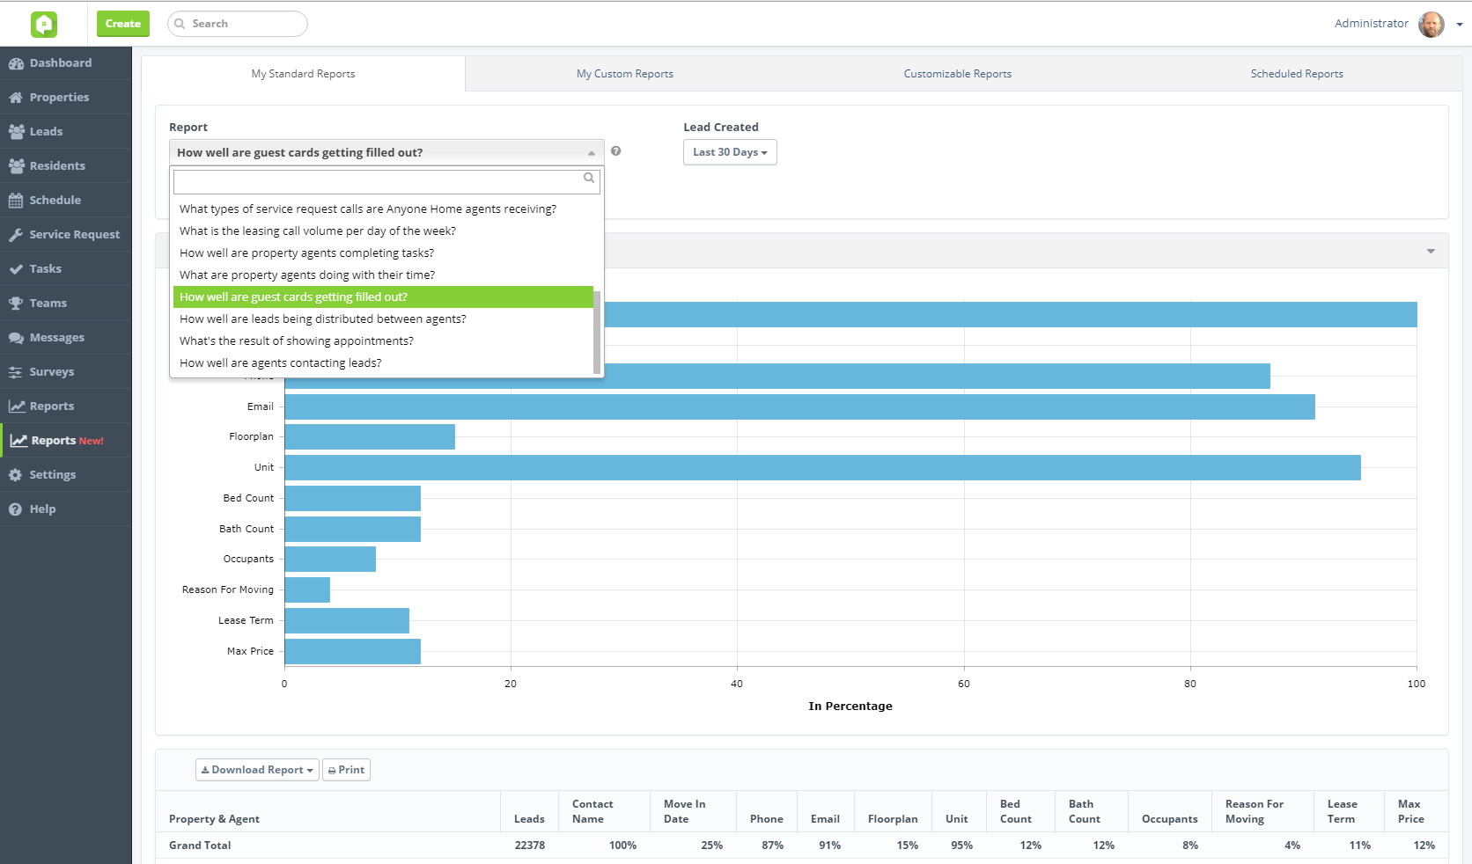Choose result of showing appointments option
Viewport: 1472px width, 864px height.
click(383, 341)
